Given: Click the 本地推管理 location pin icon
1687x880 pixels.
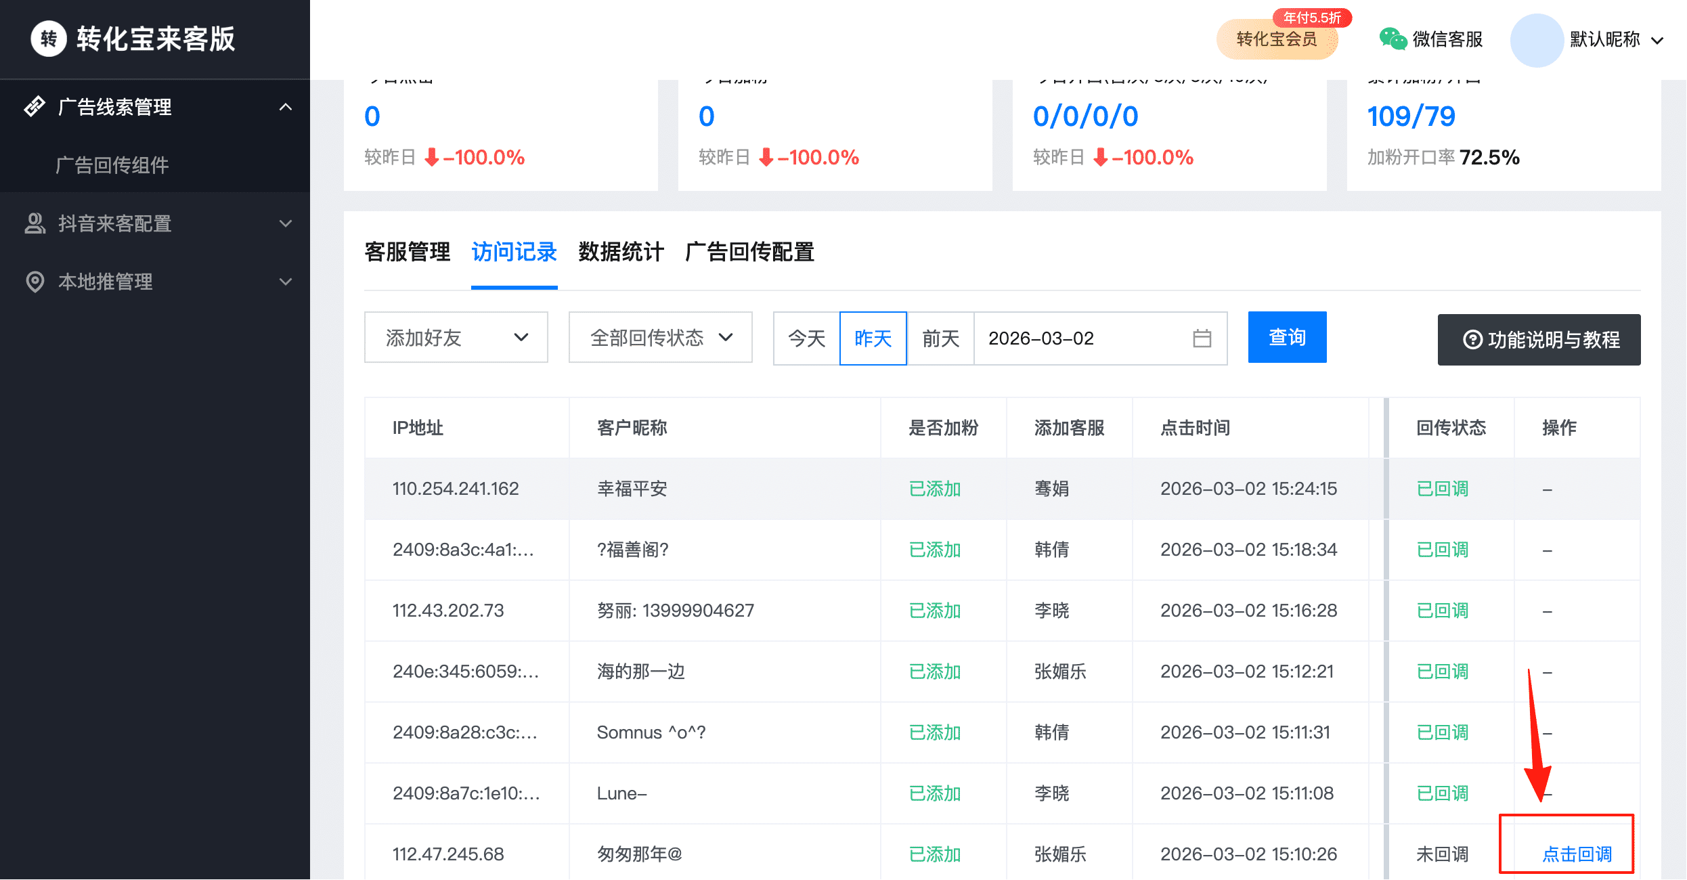Looking at the screenshot, I should [35, 282].
